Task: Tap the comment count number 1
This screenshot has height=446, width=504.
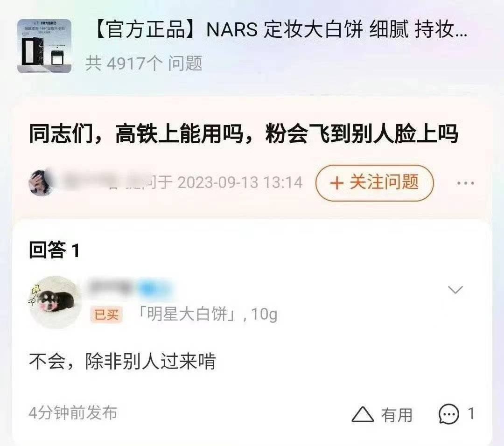Action: pyautogui.click(x=471, y=413)
